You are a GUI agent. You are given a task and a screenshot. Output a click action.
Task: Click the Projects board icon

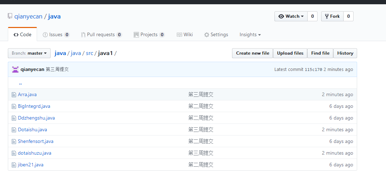point(136,35)
